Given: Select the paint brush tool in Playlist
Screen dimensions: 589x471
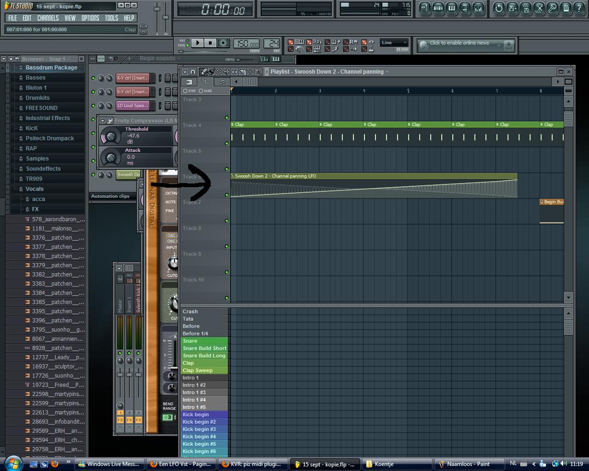Looking at the screenshot, I should (211, 72).
